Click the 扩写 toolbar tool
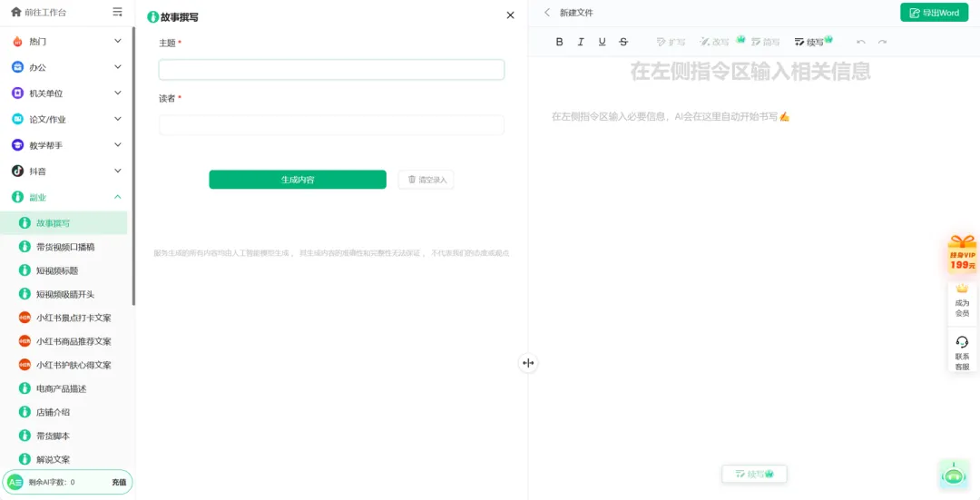Image resolution: width=980 pixels, height=500 pixels. pyautogui.click(x=671, y=42)
